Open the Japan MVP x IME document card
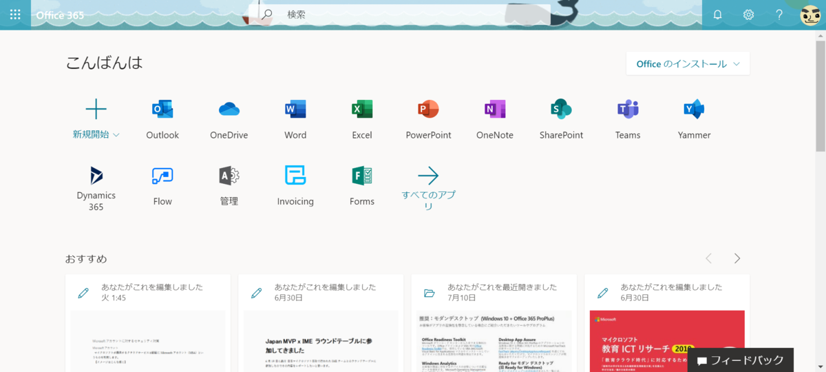This screenshot has width=826, height=372. click(x=321, y=323)
